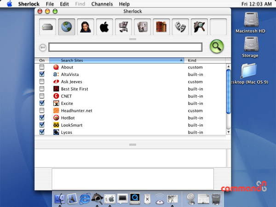
Task: Open the File menu
Action: point(50,4)
